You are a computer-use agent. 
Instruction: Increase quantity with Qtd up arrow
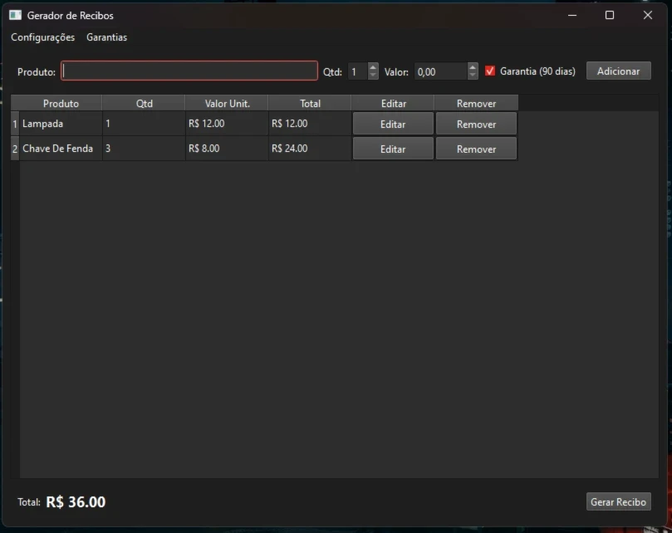pos(373,67)
